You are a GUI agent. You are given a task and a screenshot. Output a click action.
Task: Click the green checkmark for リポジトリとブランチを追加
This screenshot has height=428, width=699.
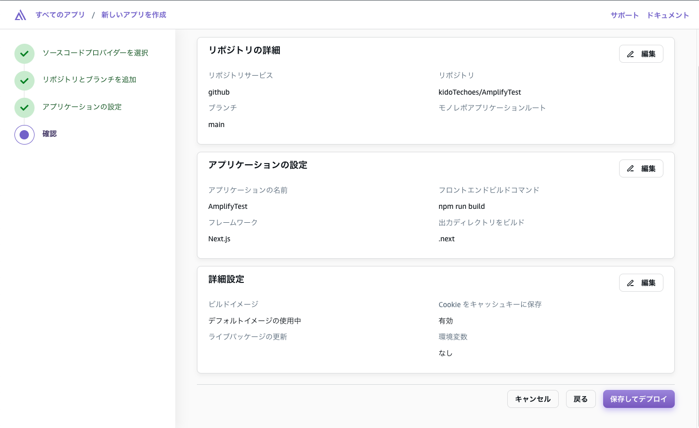coord(24,80)
